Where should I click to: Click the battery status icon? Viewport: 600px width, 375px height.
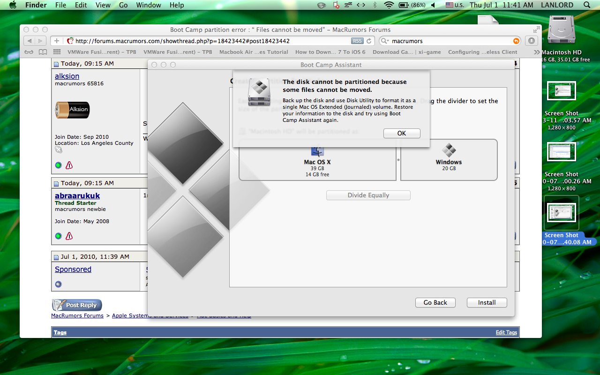tap(403, 5)
